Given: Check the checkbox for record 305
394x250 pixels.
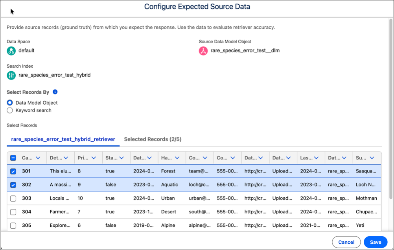Looking at the screenshot, I should click(13, 226).
